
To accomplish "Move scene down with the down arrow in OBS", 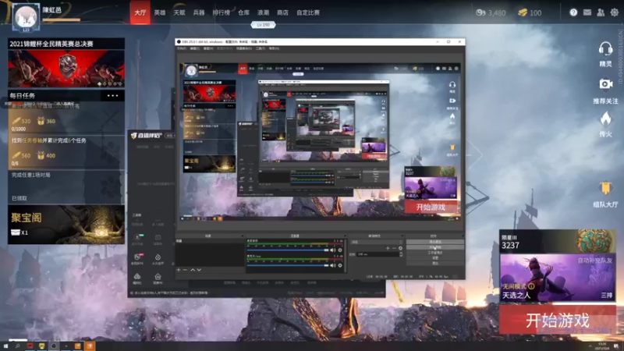I will (x=199, y=270).
